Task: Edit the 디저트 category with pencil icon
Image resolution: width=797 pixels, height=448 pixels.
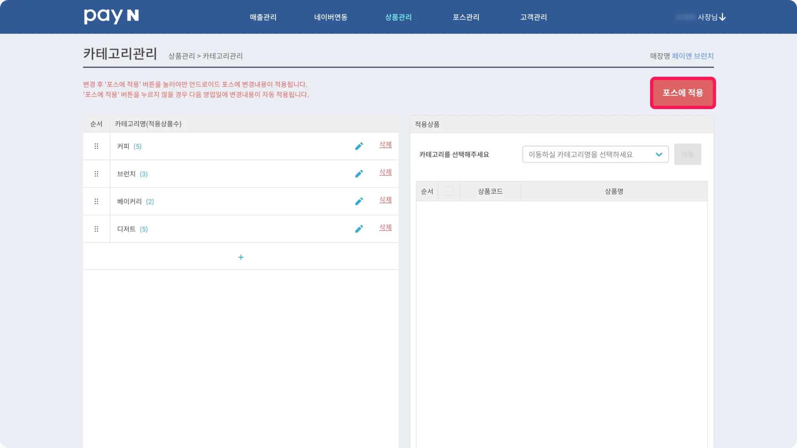Action: [x=359, y=229]
